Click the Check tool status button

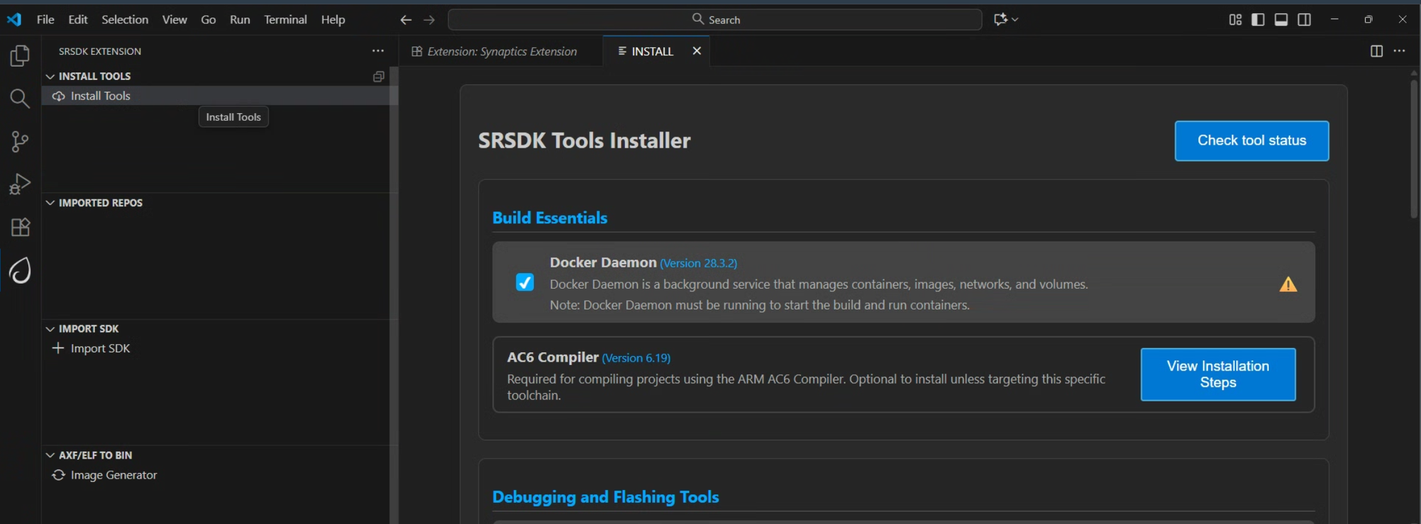pos(1251,141)
